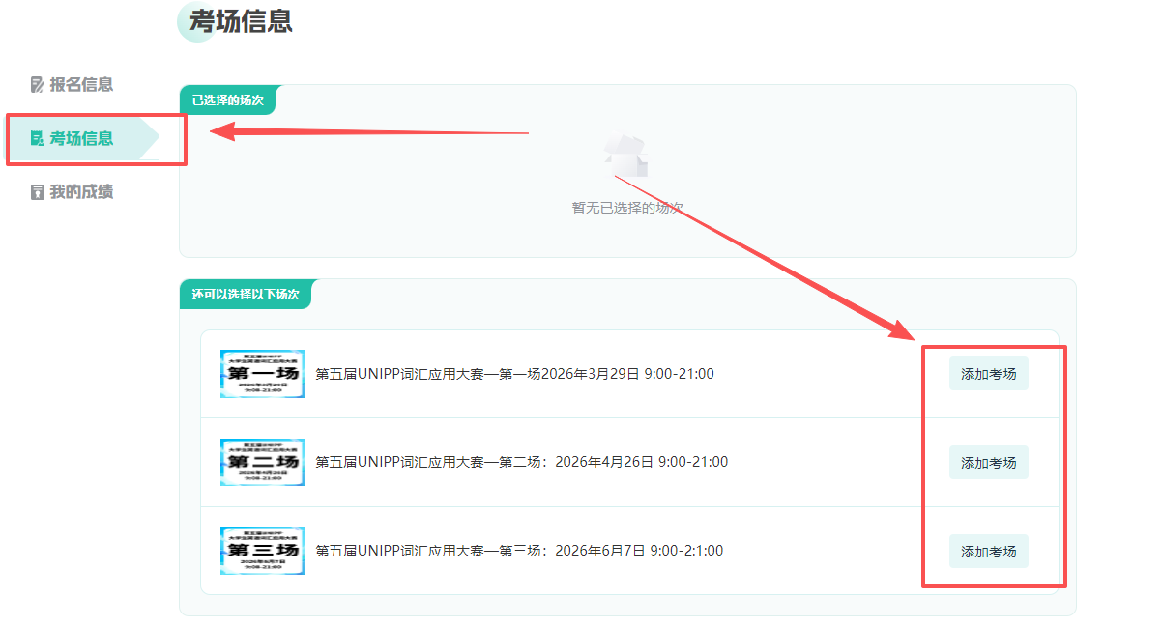Click the 我的成绩 sidebar icon

tap(38, 192)
